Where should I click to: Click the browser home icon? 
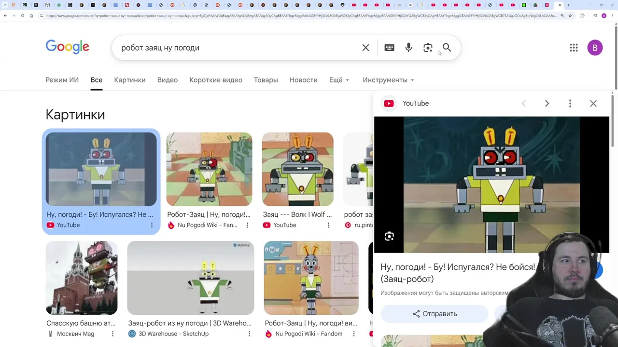coord(31,16)
